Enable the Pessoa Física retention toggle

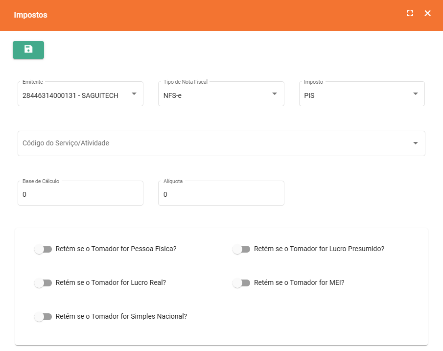(43, 249)
